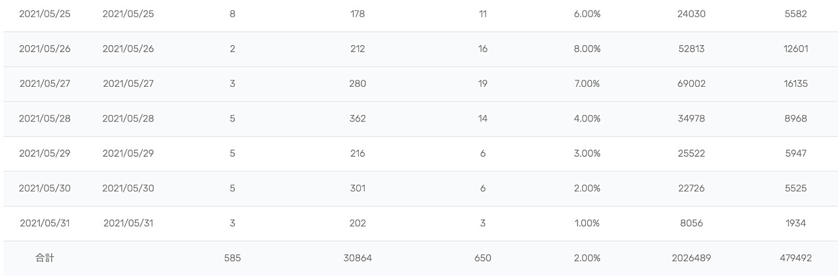Screen dimensions: 838x277
Task: Select the 52813 cell in the 05/26 row
Action: 691,48
